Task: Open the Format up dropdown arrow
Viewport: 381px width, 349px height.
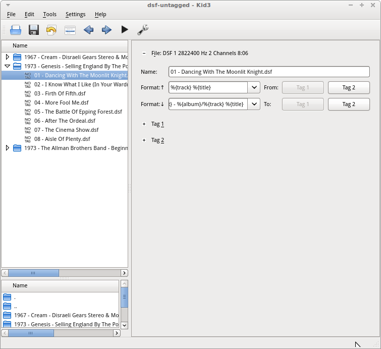Action: [x=254, y=87]
